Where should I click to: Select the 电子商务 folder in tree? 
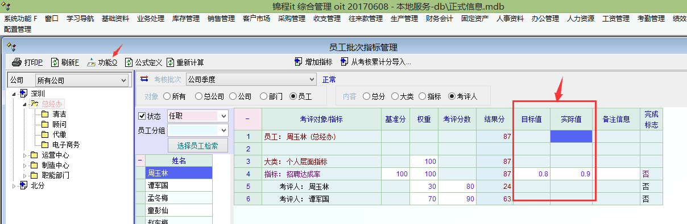pos(61,145)
